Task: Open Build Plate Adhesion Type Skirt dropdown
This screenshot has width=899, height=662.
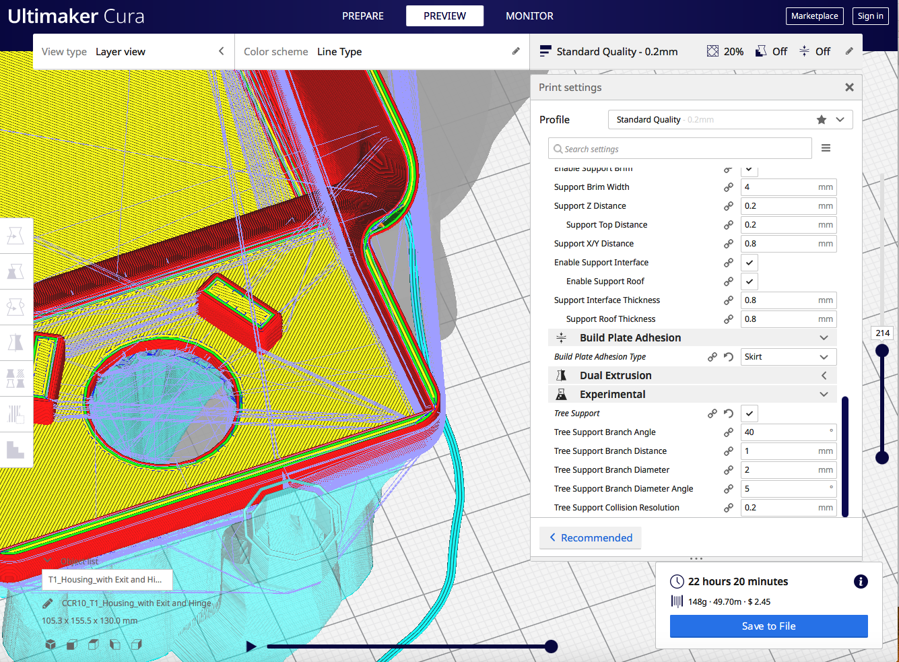Action: [789, 357]
